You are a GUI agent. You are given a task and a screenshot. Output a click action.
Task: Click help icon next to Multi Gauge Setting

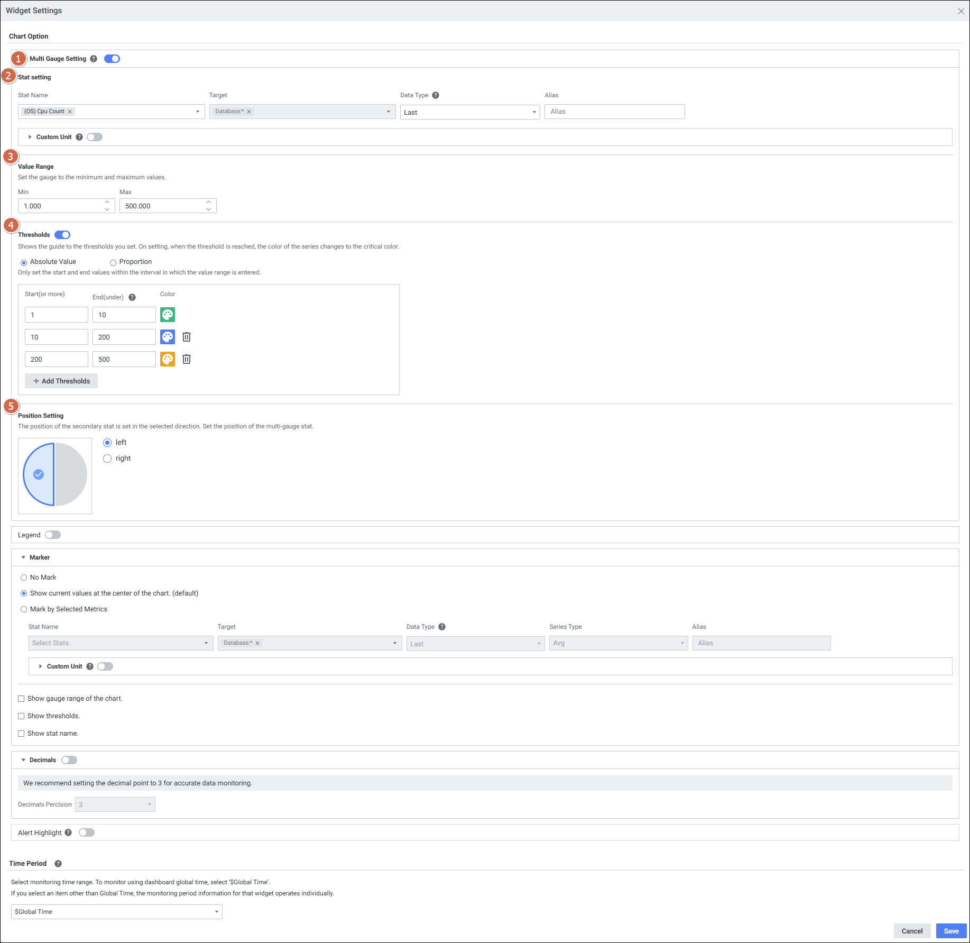pos(94,59)
